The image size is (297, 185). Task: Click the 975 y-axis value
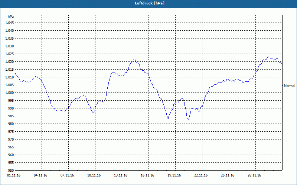click(x=11, y=132)
